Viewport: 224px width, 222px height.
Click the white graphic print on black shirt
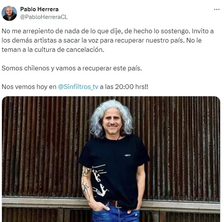pyautogui.click(x=99, y=181)
